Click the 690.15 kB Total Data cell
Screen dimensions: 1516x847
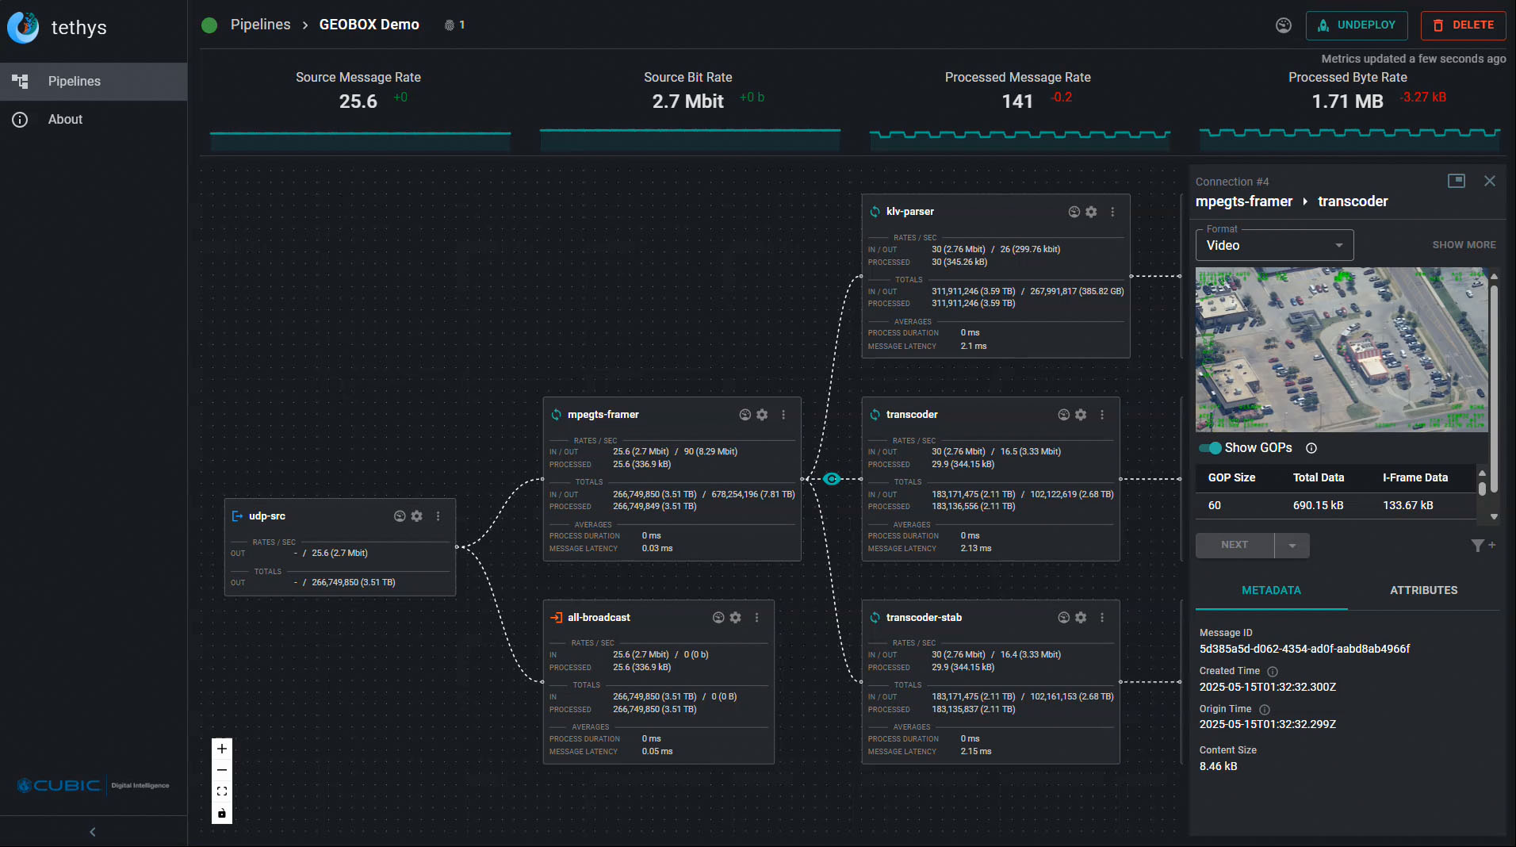point(1318,506)
